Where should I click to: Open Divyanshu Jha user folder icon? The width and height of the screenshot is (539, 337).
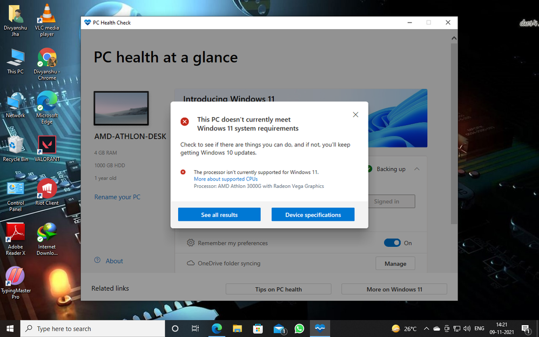15,20
